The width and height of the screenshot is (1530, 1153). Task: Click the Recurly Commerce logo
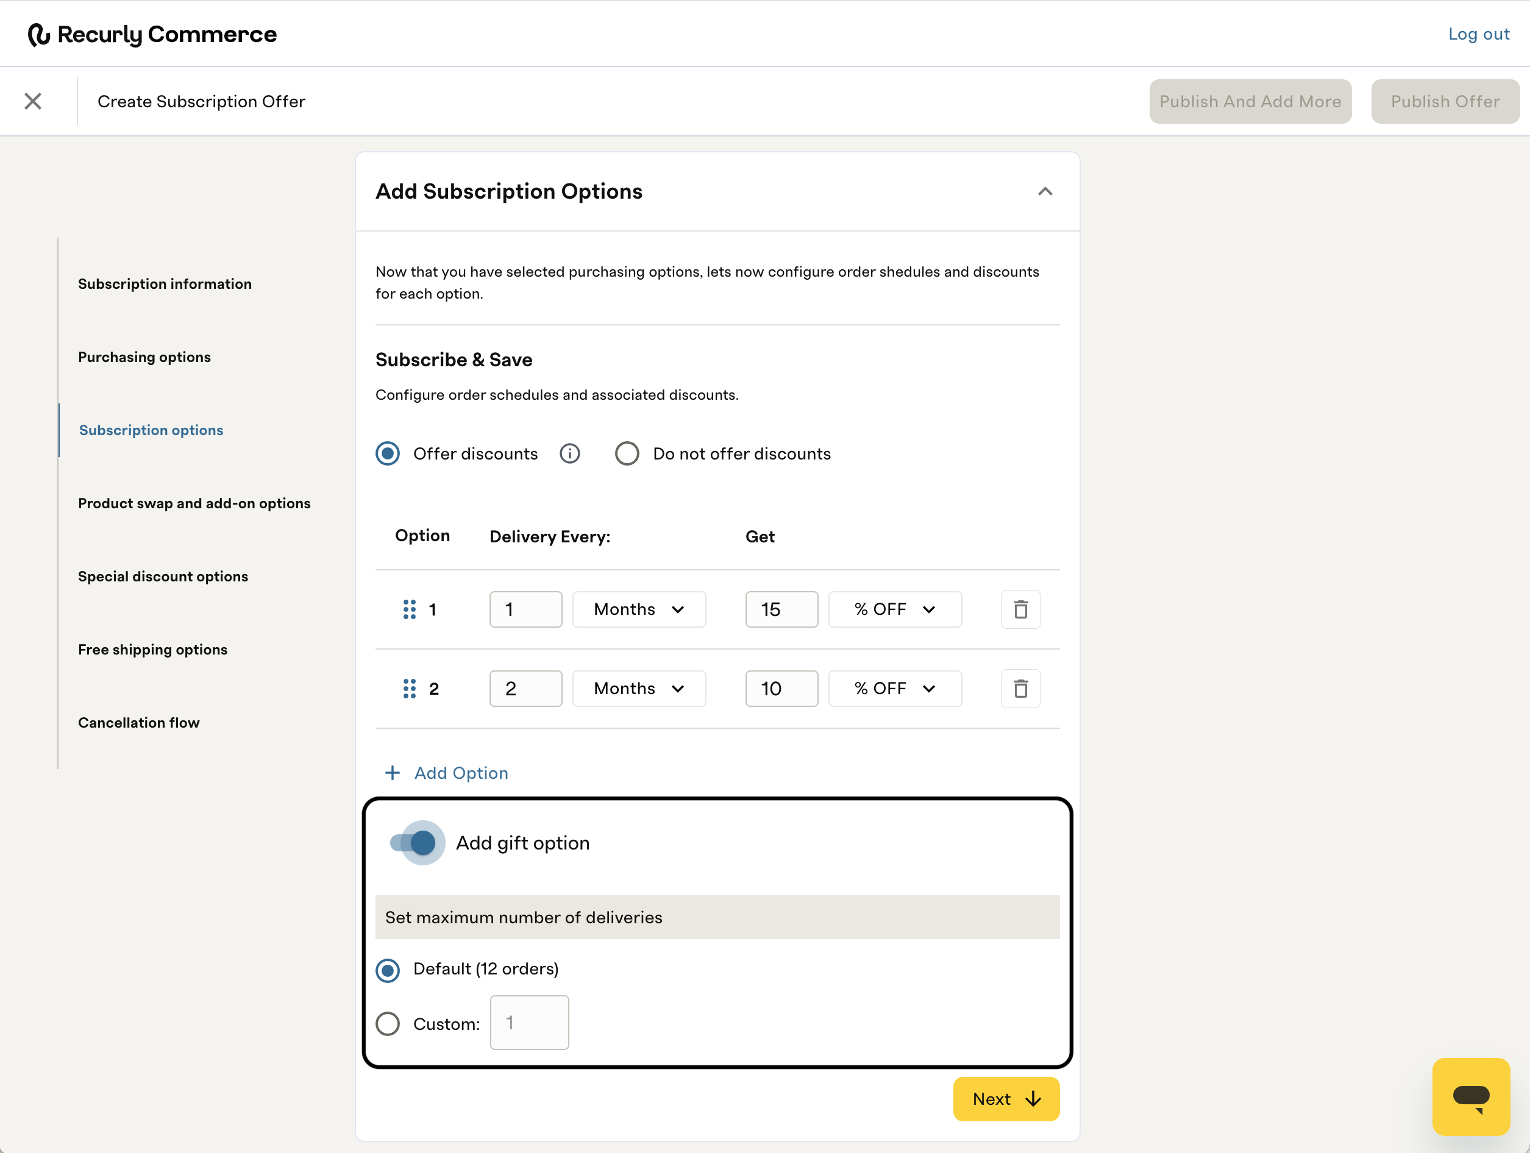[x=152, y=34]
